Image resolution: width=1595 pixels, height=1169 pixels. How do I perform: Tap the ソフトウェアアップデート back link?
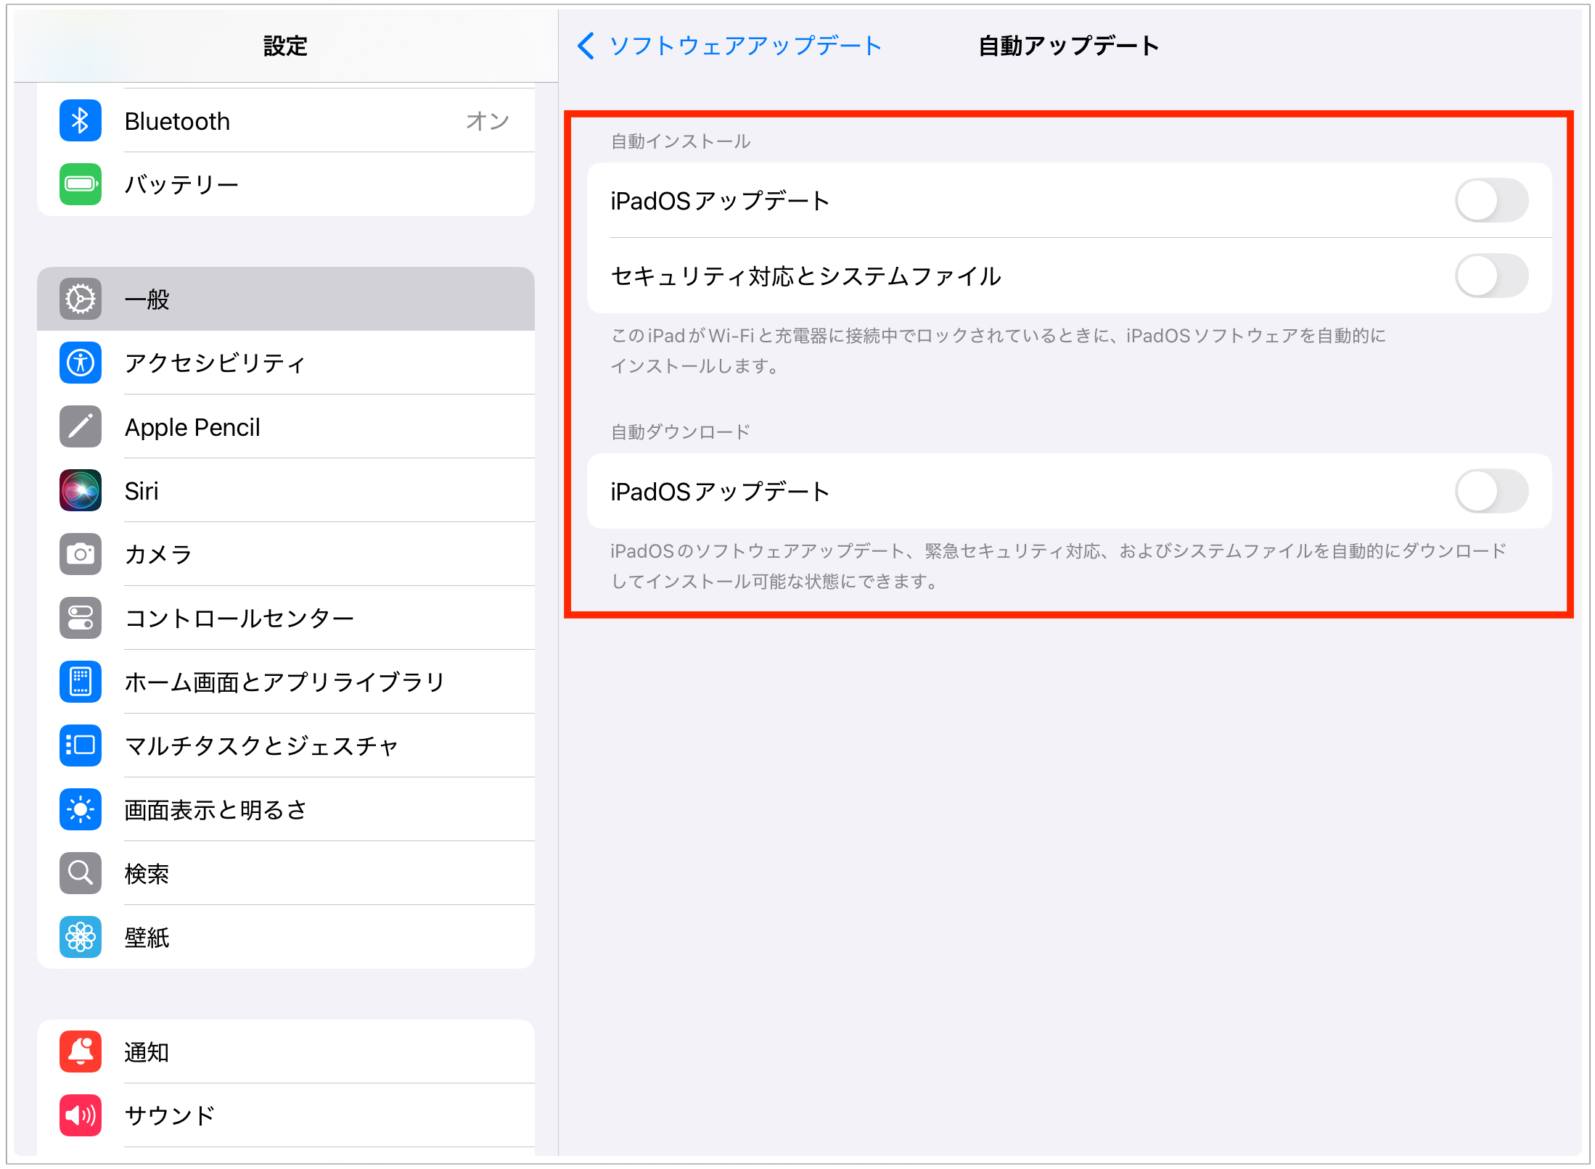click(745, 46)
